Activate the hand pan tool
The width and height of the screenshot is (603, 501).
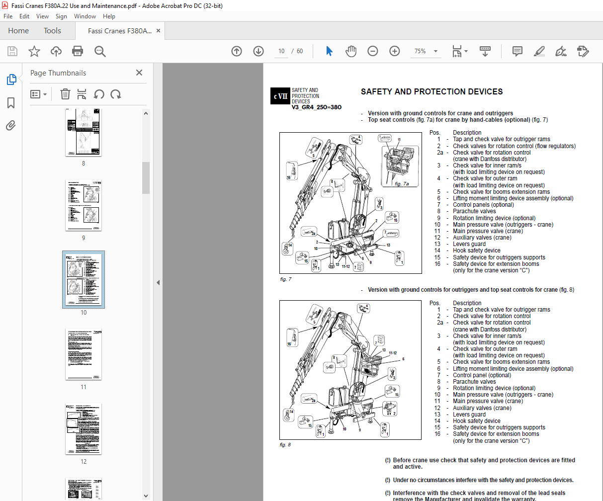coord(351,51)
